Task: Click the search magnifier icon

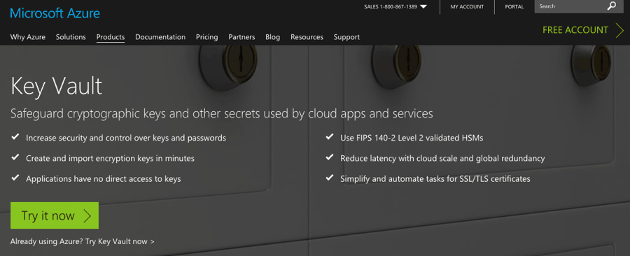Action: pos(612,6)
